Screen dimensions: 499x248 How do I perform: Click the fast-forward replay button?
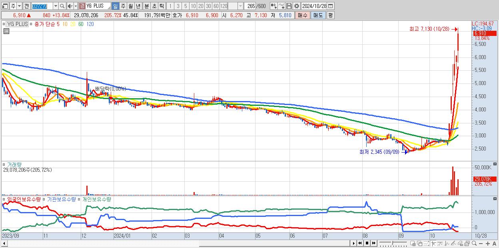[374, 243]
